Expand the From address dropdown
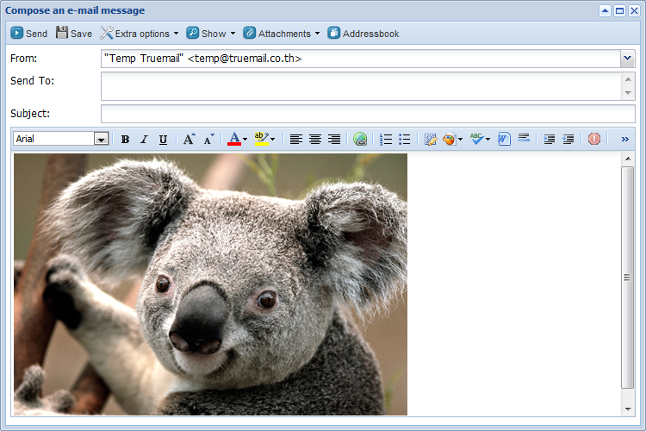 (627, 59)
